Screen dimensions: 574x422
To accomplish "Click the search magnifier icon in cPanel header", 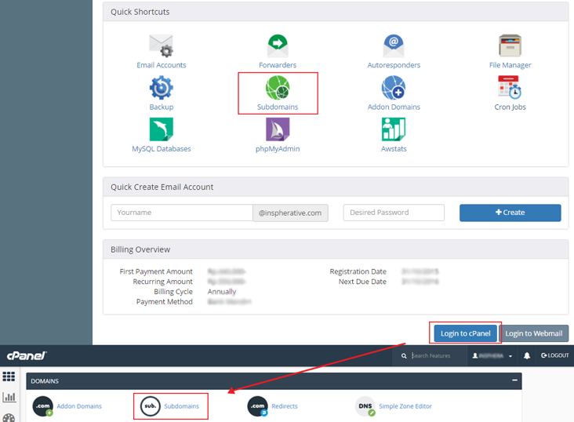I will click(x=404, y=355).
